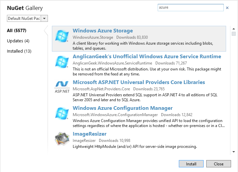The image size is (238, 172).
Task: Click scrollbar up arrow of package list
Action: (x=234, y=28)
